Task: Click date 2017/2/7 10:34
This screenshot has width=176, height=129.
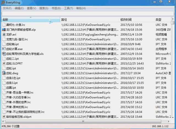Action: 131,73
